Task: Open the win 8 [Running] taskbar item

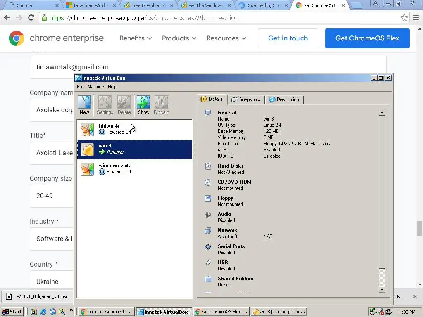Action: [x=279, y=312]
